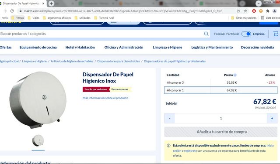Increase quantity with plus button
Image resolution: width=280 pixels, height=164 pixels.
click(x=272, y=118)
